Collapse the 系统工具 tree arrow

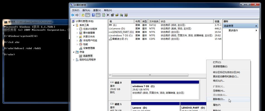(74, 25)
